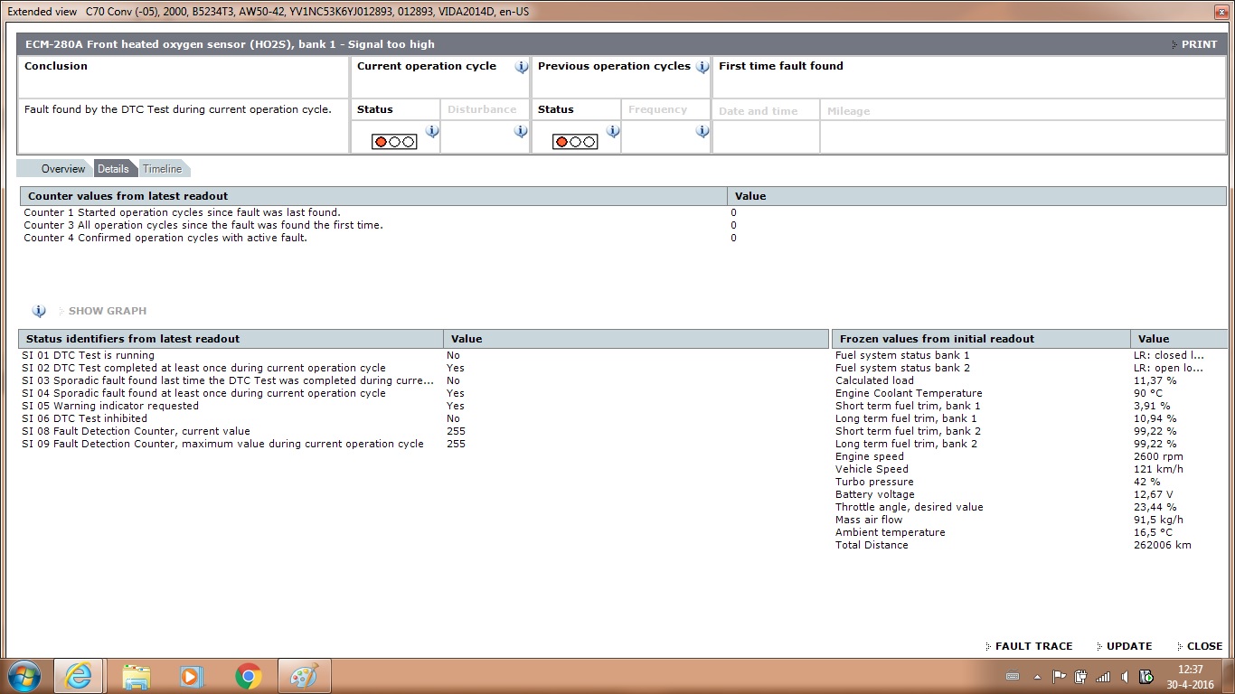Click info icon beside Previous operation cycles
Screen dimensions: 1235x694
(x=702, y=67)
